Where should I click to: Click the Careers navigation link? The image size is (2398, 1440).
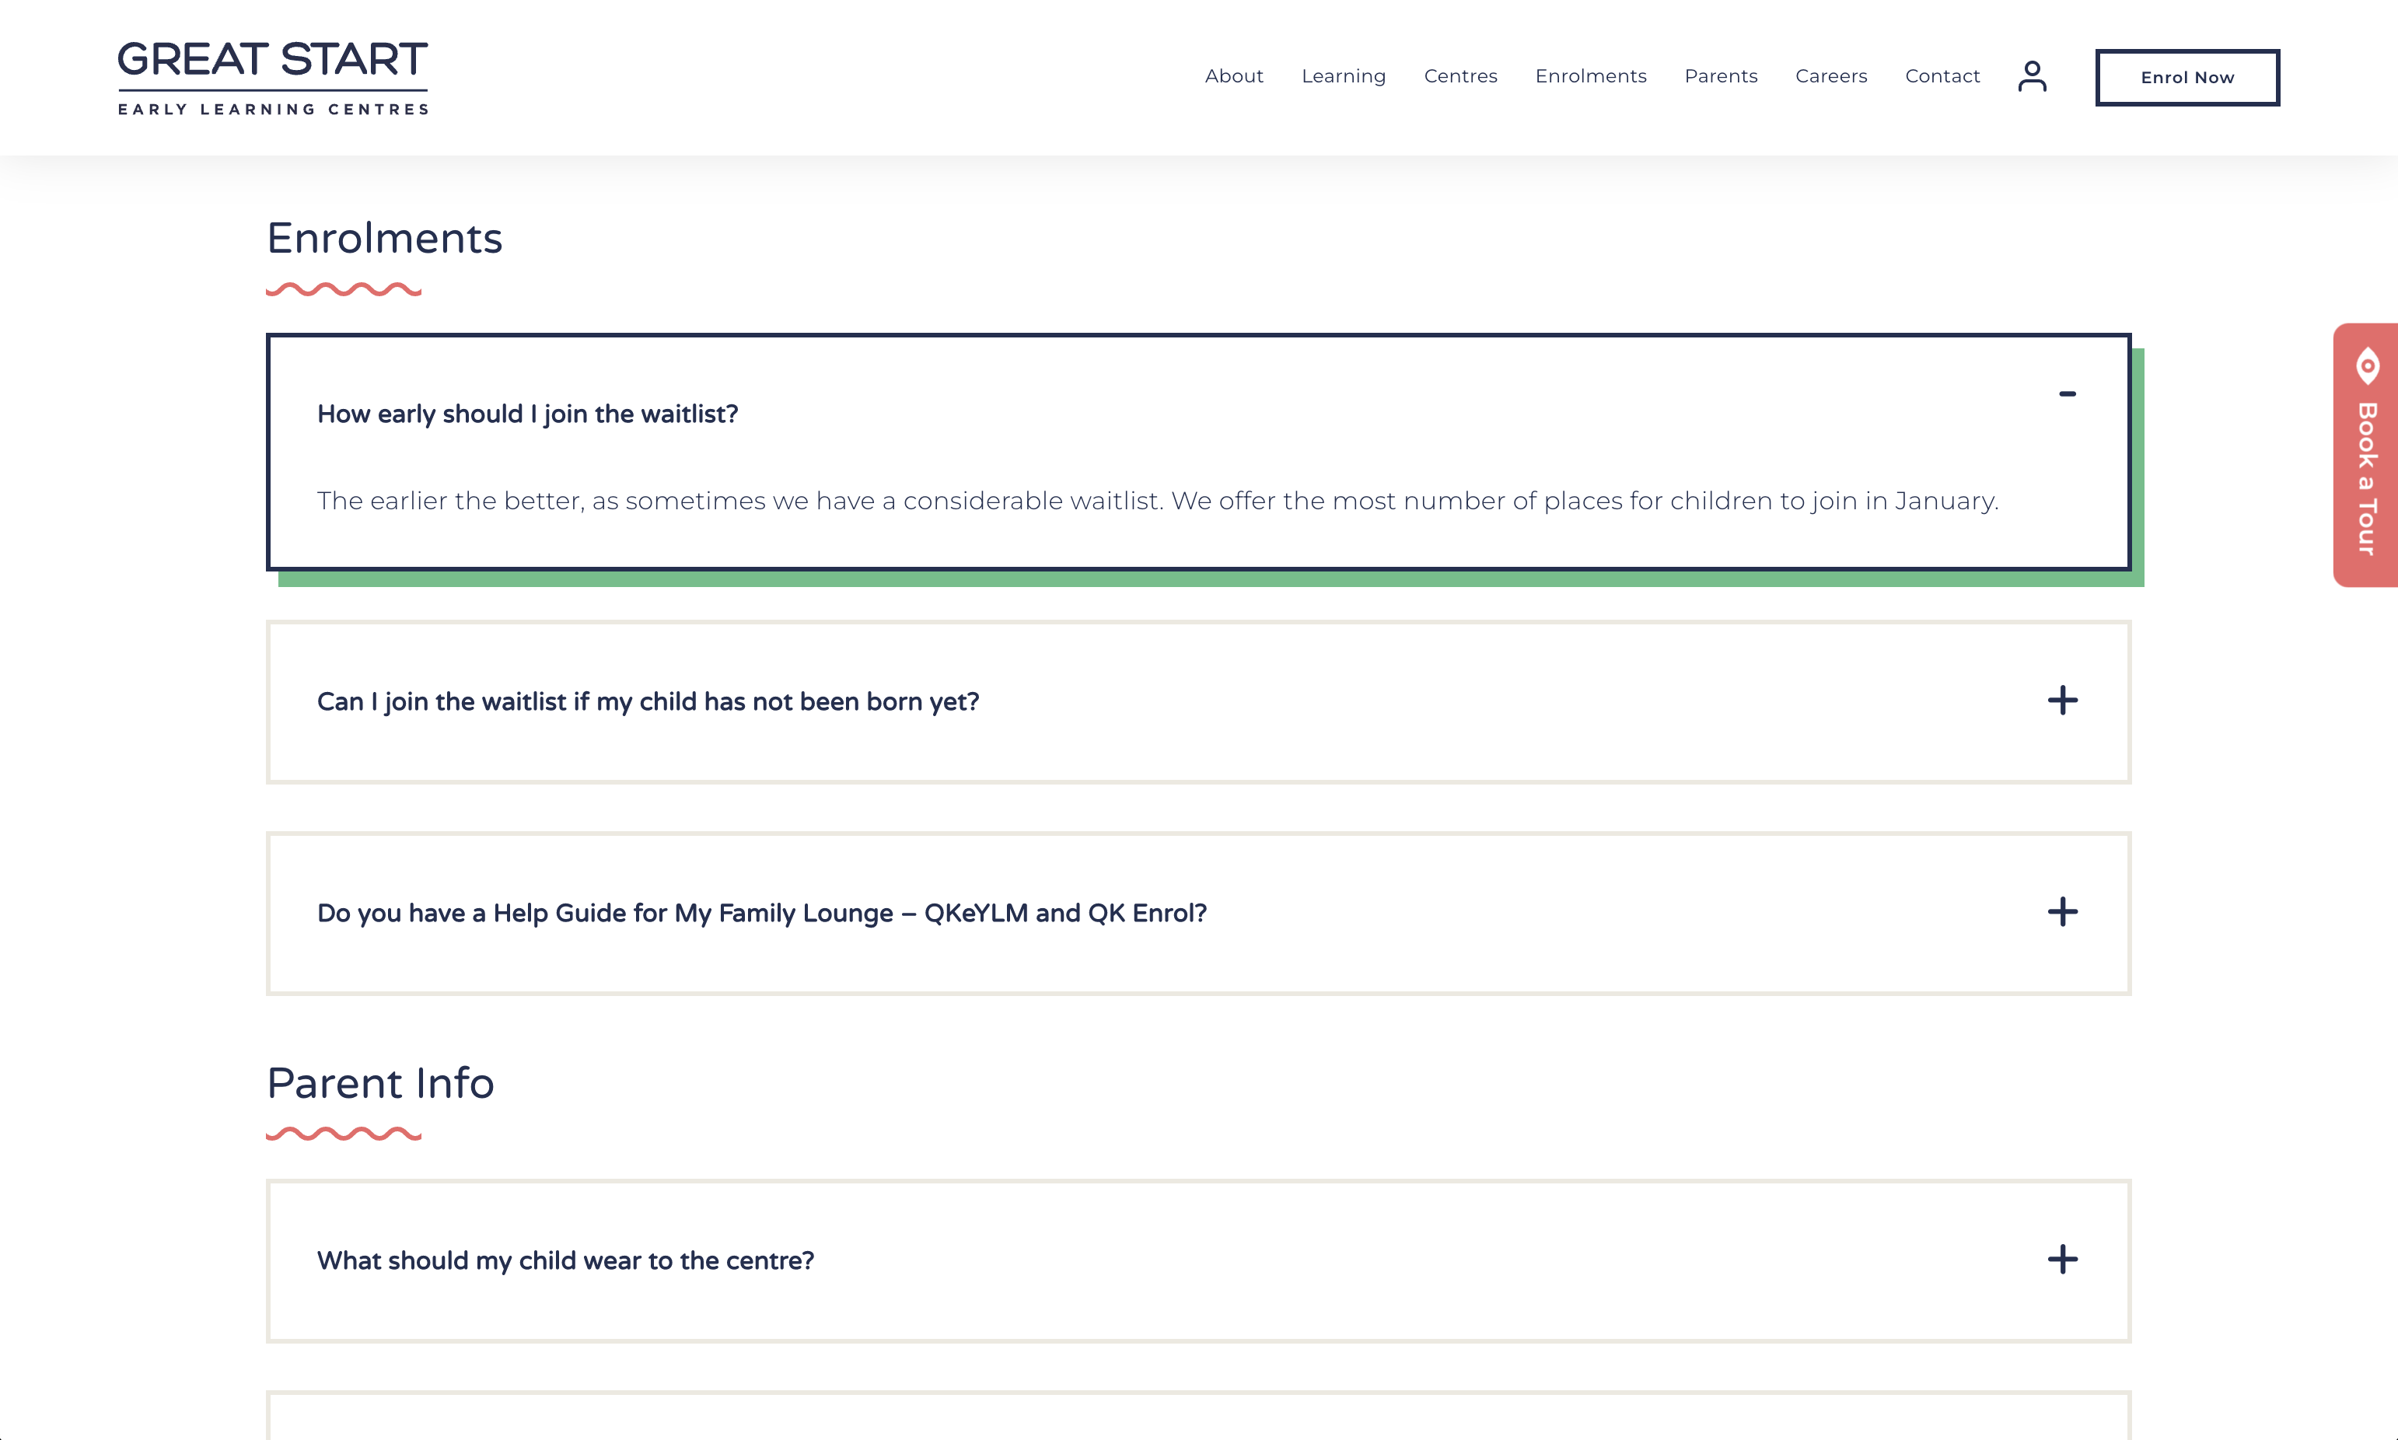click(x=1830, y=75)
